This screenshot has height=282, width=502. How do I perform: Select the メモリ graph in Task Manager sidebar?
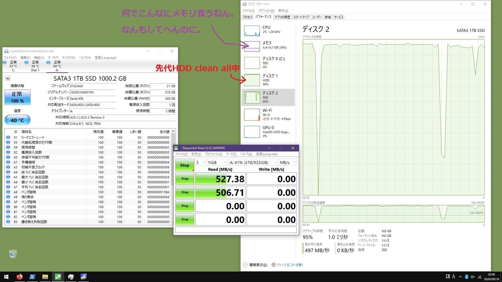(x=252, y=46)
